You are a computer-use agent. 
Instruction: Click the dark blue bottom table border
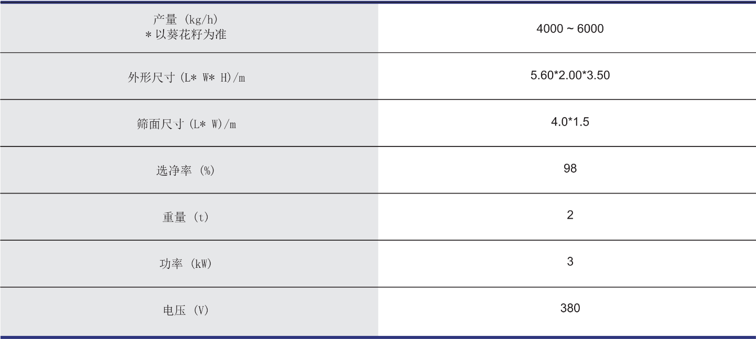(377, 337)
